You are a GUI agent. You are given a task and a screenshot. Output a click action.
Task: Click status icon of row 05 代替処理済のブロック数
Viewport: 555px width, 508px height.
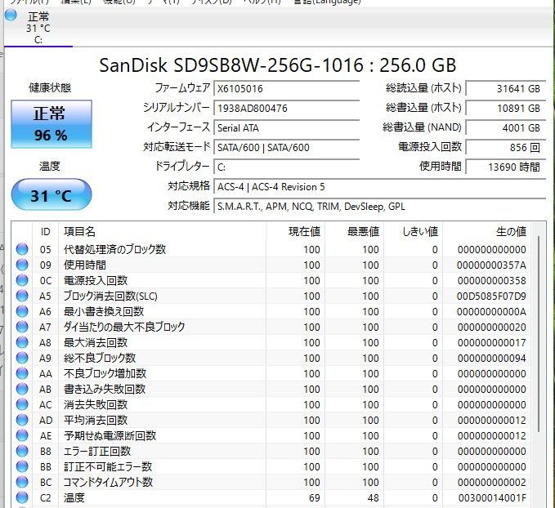tap(22, 249)
